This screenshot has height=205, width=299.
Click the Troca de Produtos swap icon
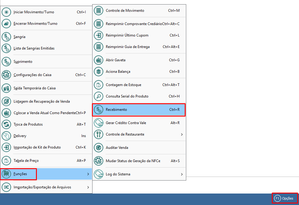[x=6, y=124]
